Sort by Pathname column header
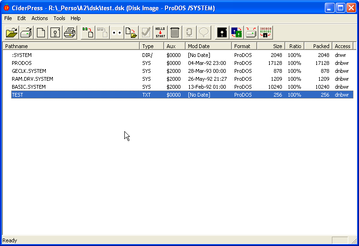This screenshot has height=246, width=359. point(71,46)
